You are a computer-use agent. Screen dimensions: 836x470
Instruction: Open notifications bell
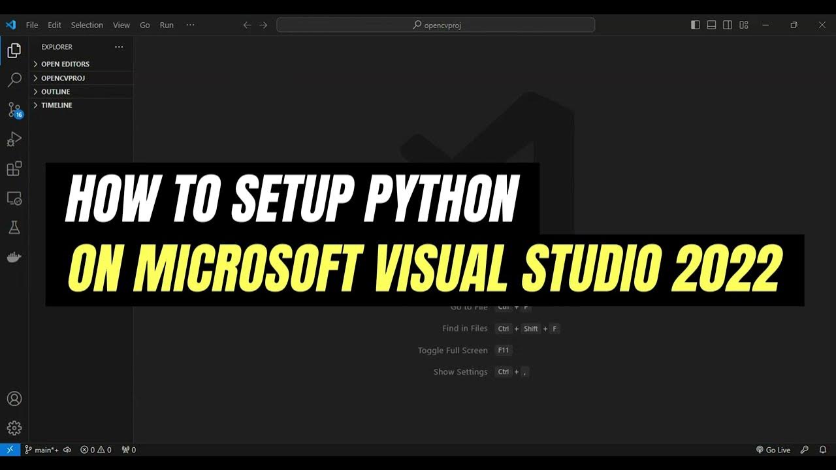[823, 450]
